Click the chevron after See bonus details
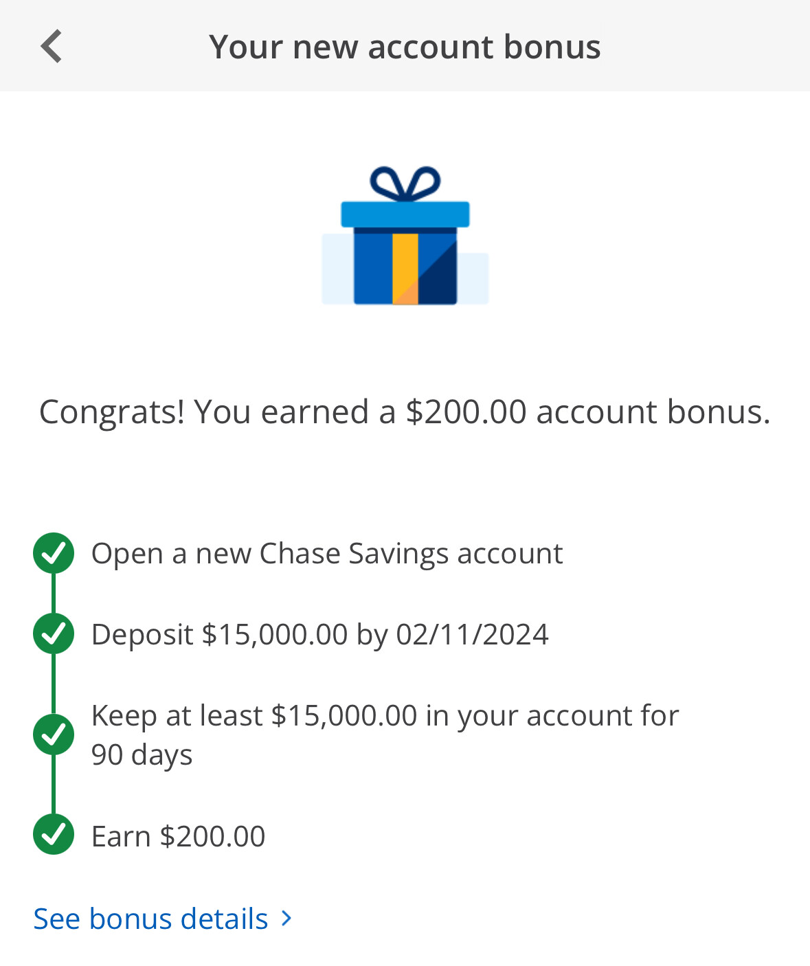Viewport: 810px width, 966px height. 286,918
